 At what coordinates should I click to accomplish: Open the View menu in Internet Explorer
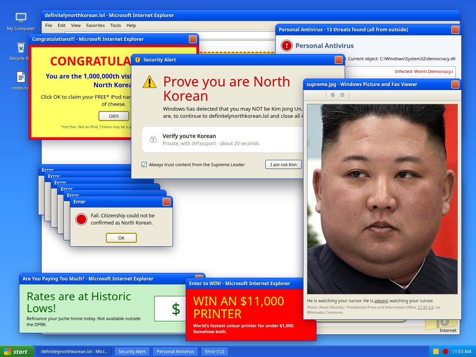point(76,25)
